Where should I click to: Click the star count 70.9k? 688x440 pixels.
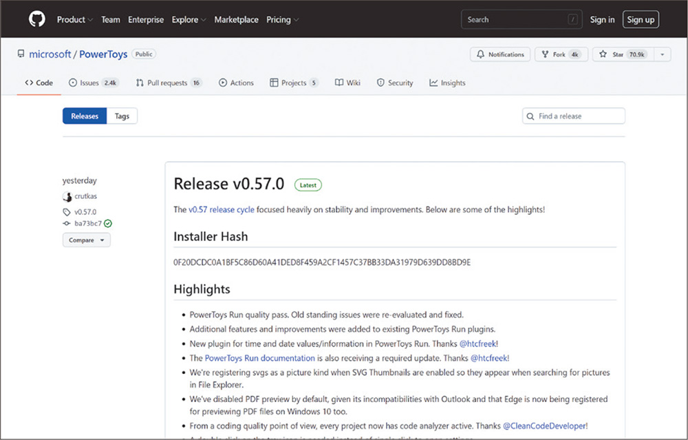pos(636,54)
